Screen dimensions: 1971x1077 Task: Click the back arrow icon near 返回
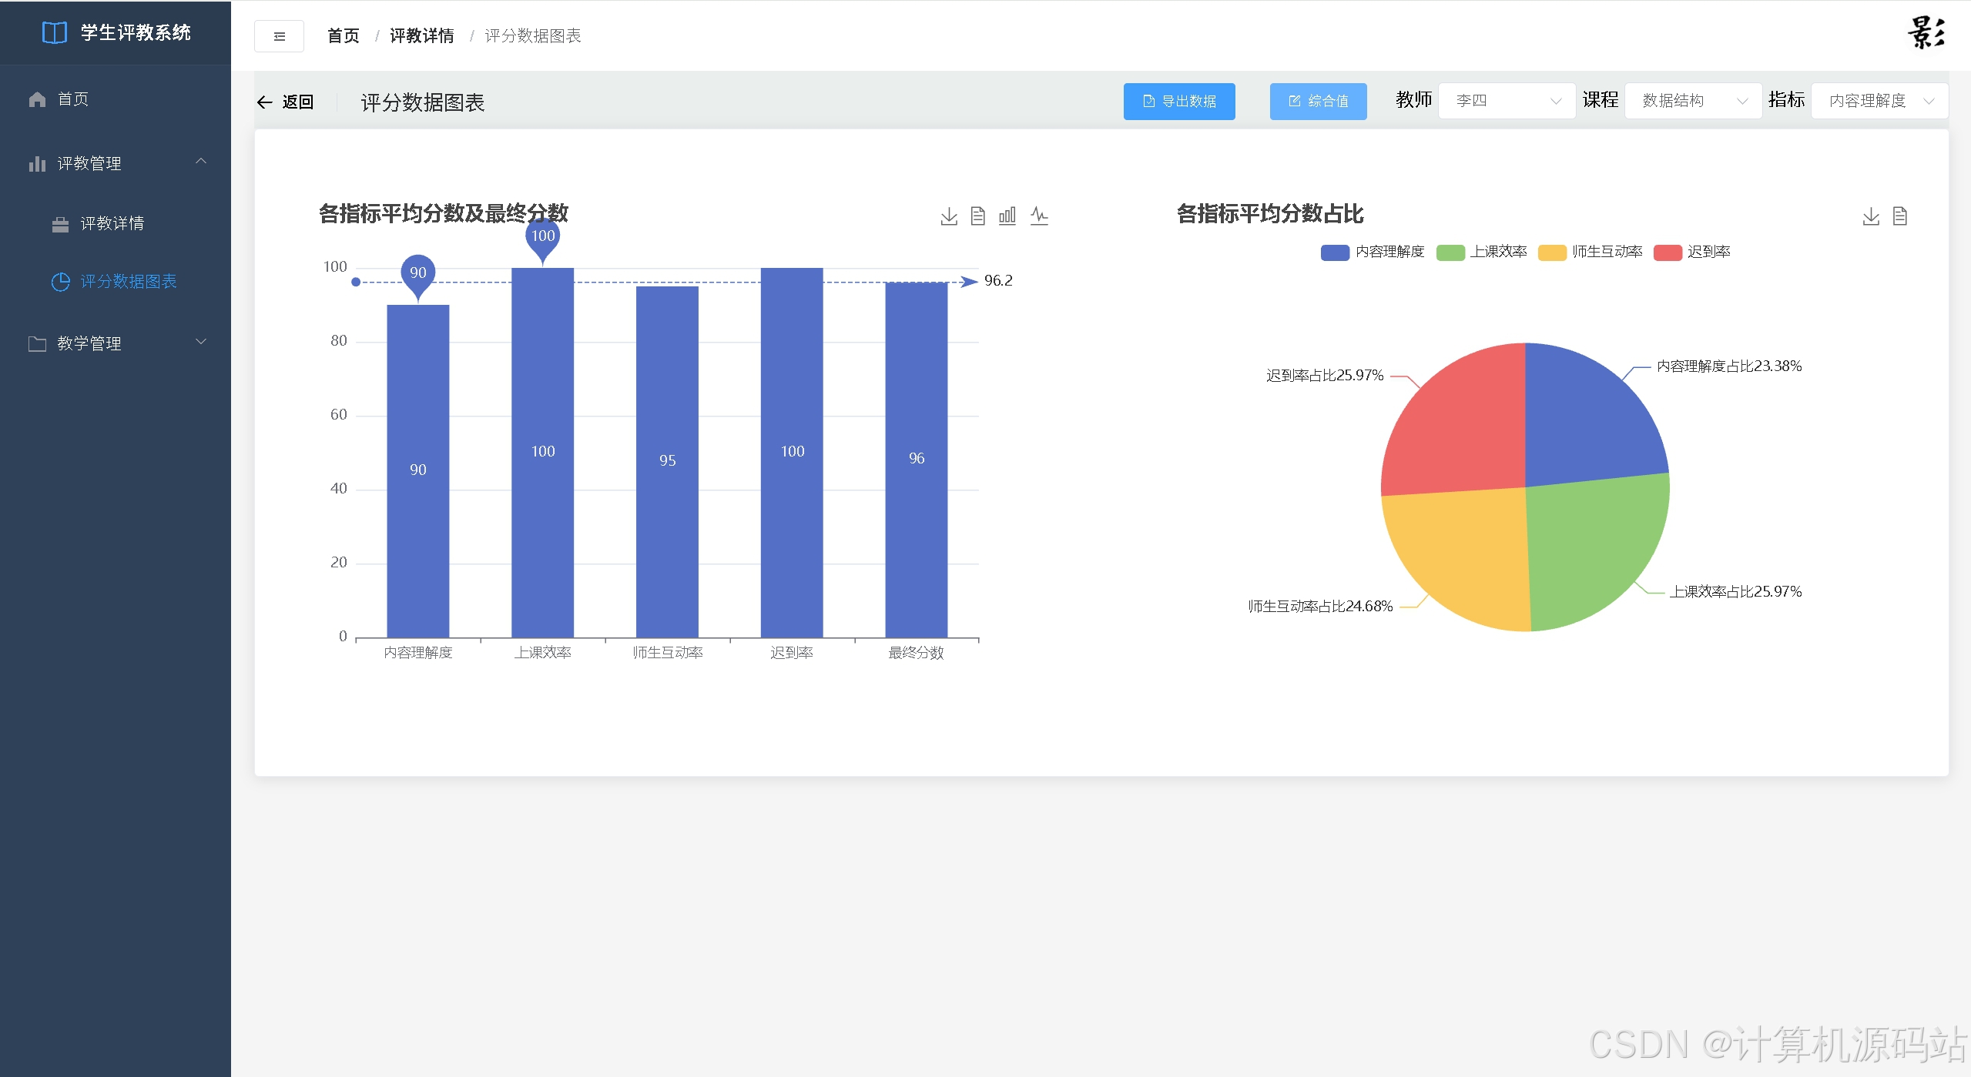point(265,102)
